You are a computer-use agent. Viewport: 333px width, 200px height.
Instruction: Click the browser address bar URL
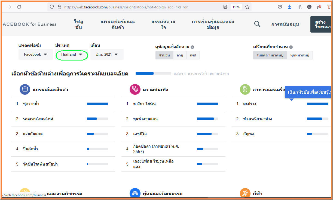[126, 7]
